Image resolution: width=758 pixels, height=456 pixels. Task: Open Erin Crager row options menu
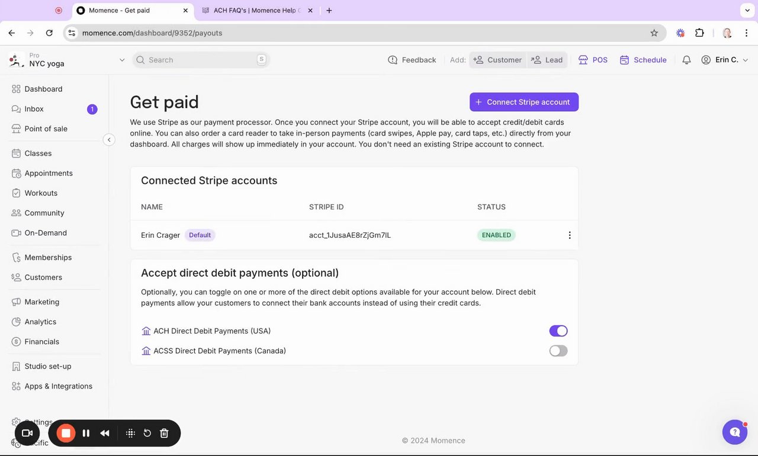pyautogui.click(x=570, y=235)
